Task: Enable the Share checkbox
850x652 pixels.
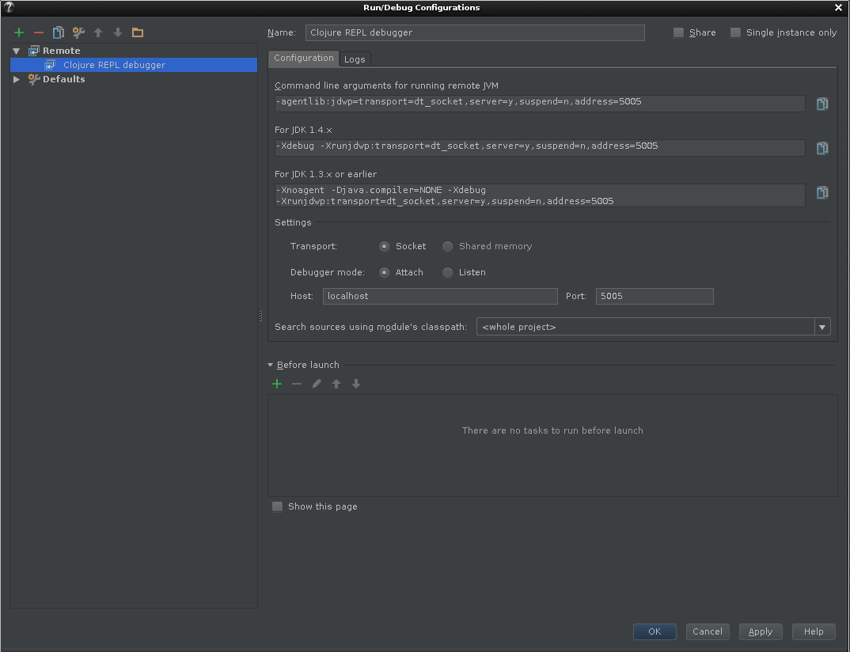Action: click(678, 32)
